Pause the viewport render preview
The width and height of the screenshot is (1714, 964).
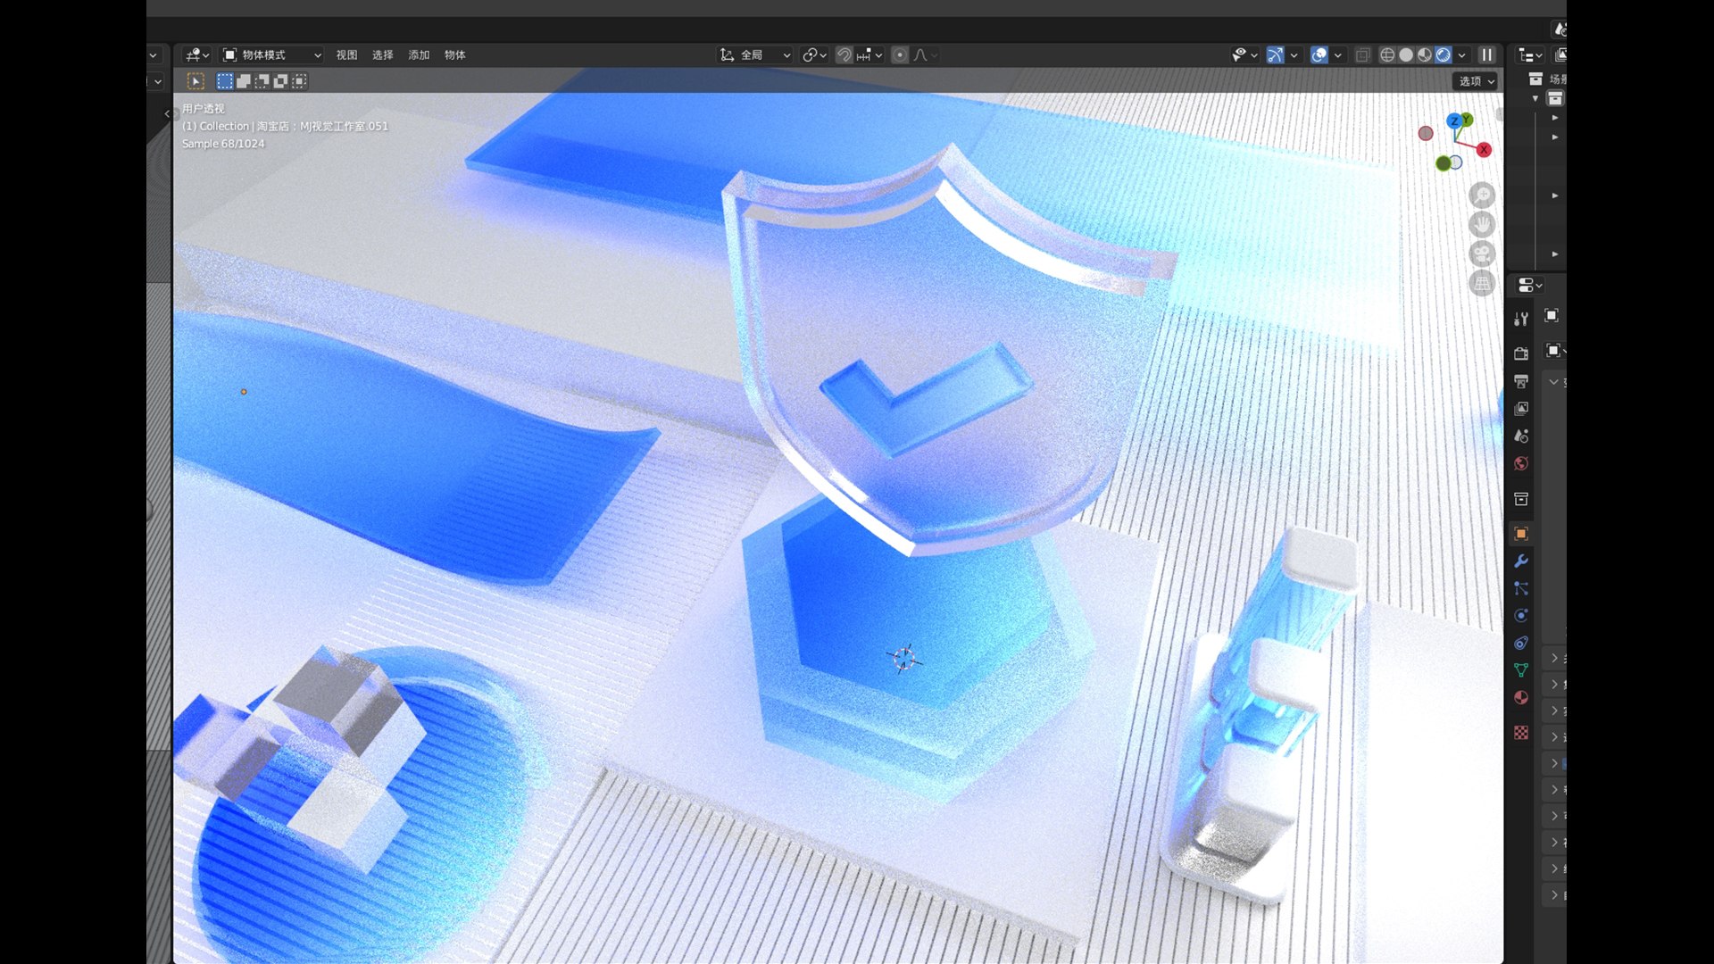point(1487,55)
